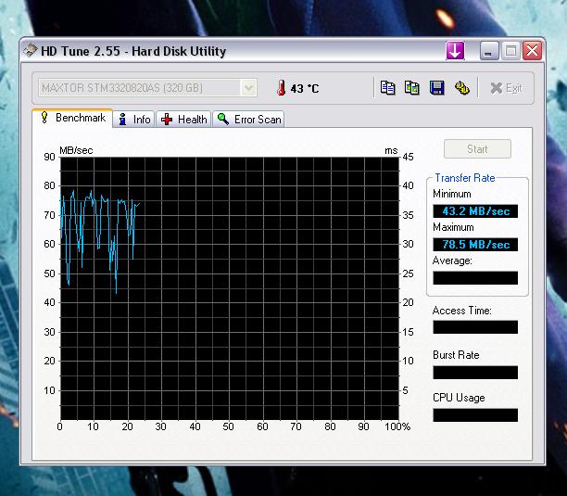This screenshot has height=496, width=567.
Task: Click the Maximum transfer rate value field
Action: coord(474,245)
